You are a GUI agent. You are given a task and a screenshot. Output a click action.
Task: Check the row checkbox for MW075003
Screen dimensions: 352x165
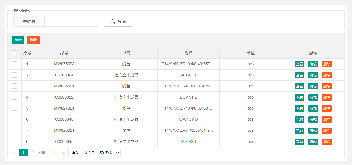pyautogui.click(x=14, y=64)
